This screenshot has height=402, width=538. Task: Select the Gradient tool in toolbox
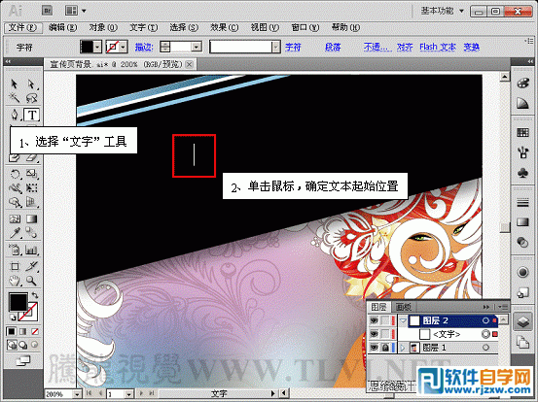[x=31, y=218]
